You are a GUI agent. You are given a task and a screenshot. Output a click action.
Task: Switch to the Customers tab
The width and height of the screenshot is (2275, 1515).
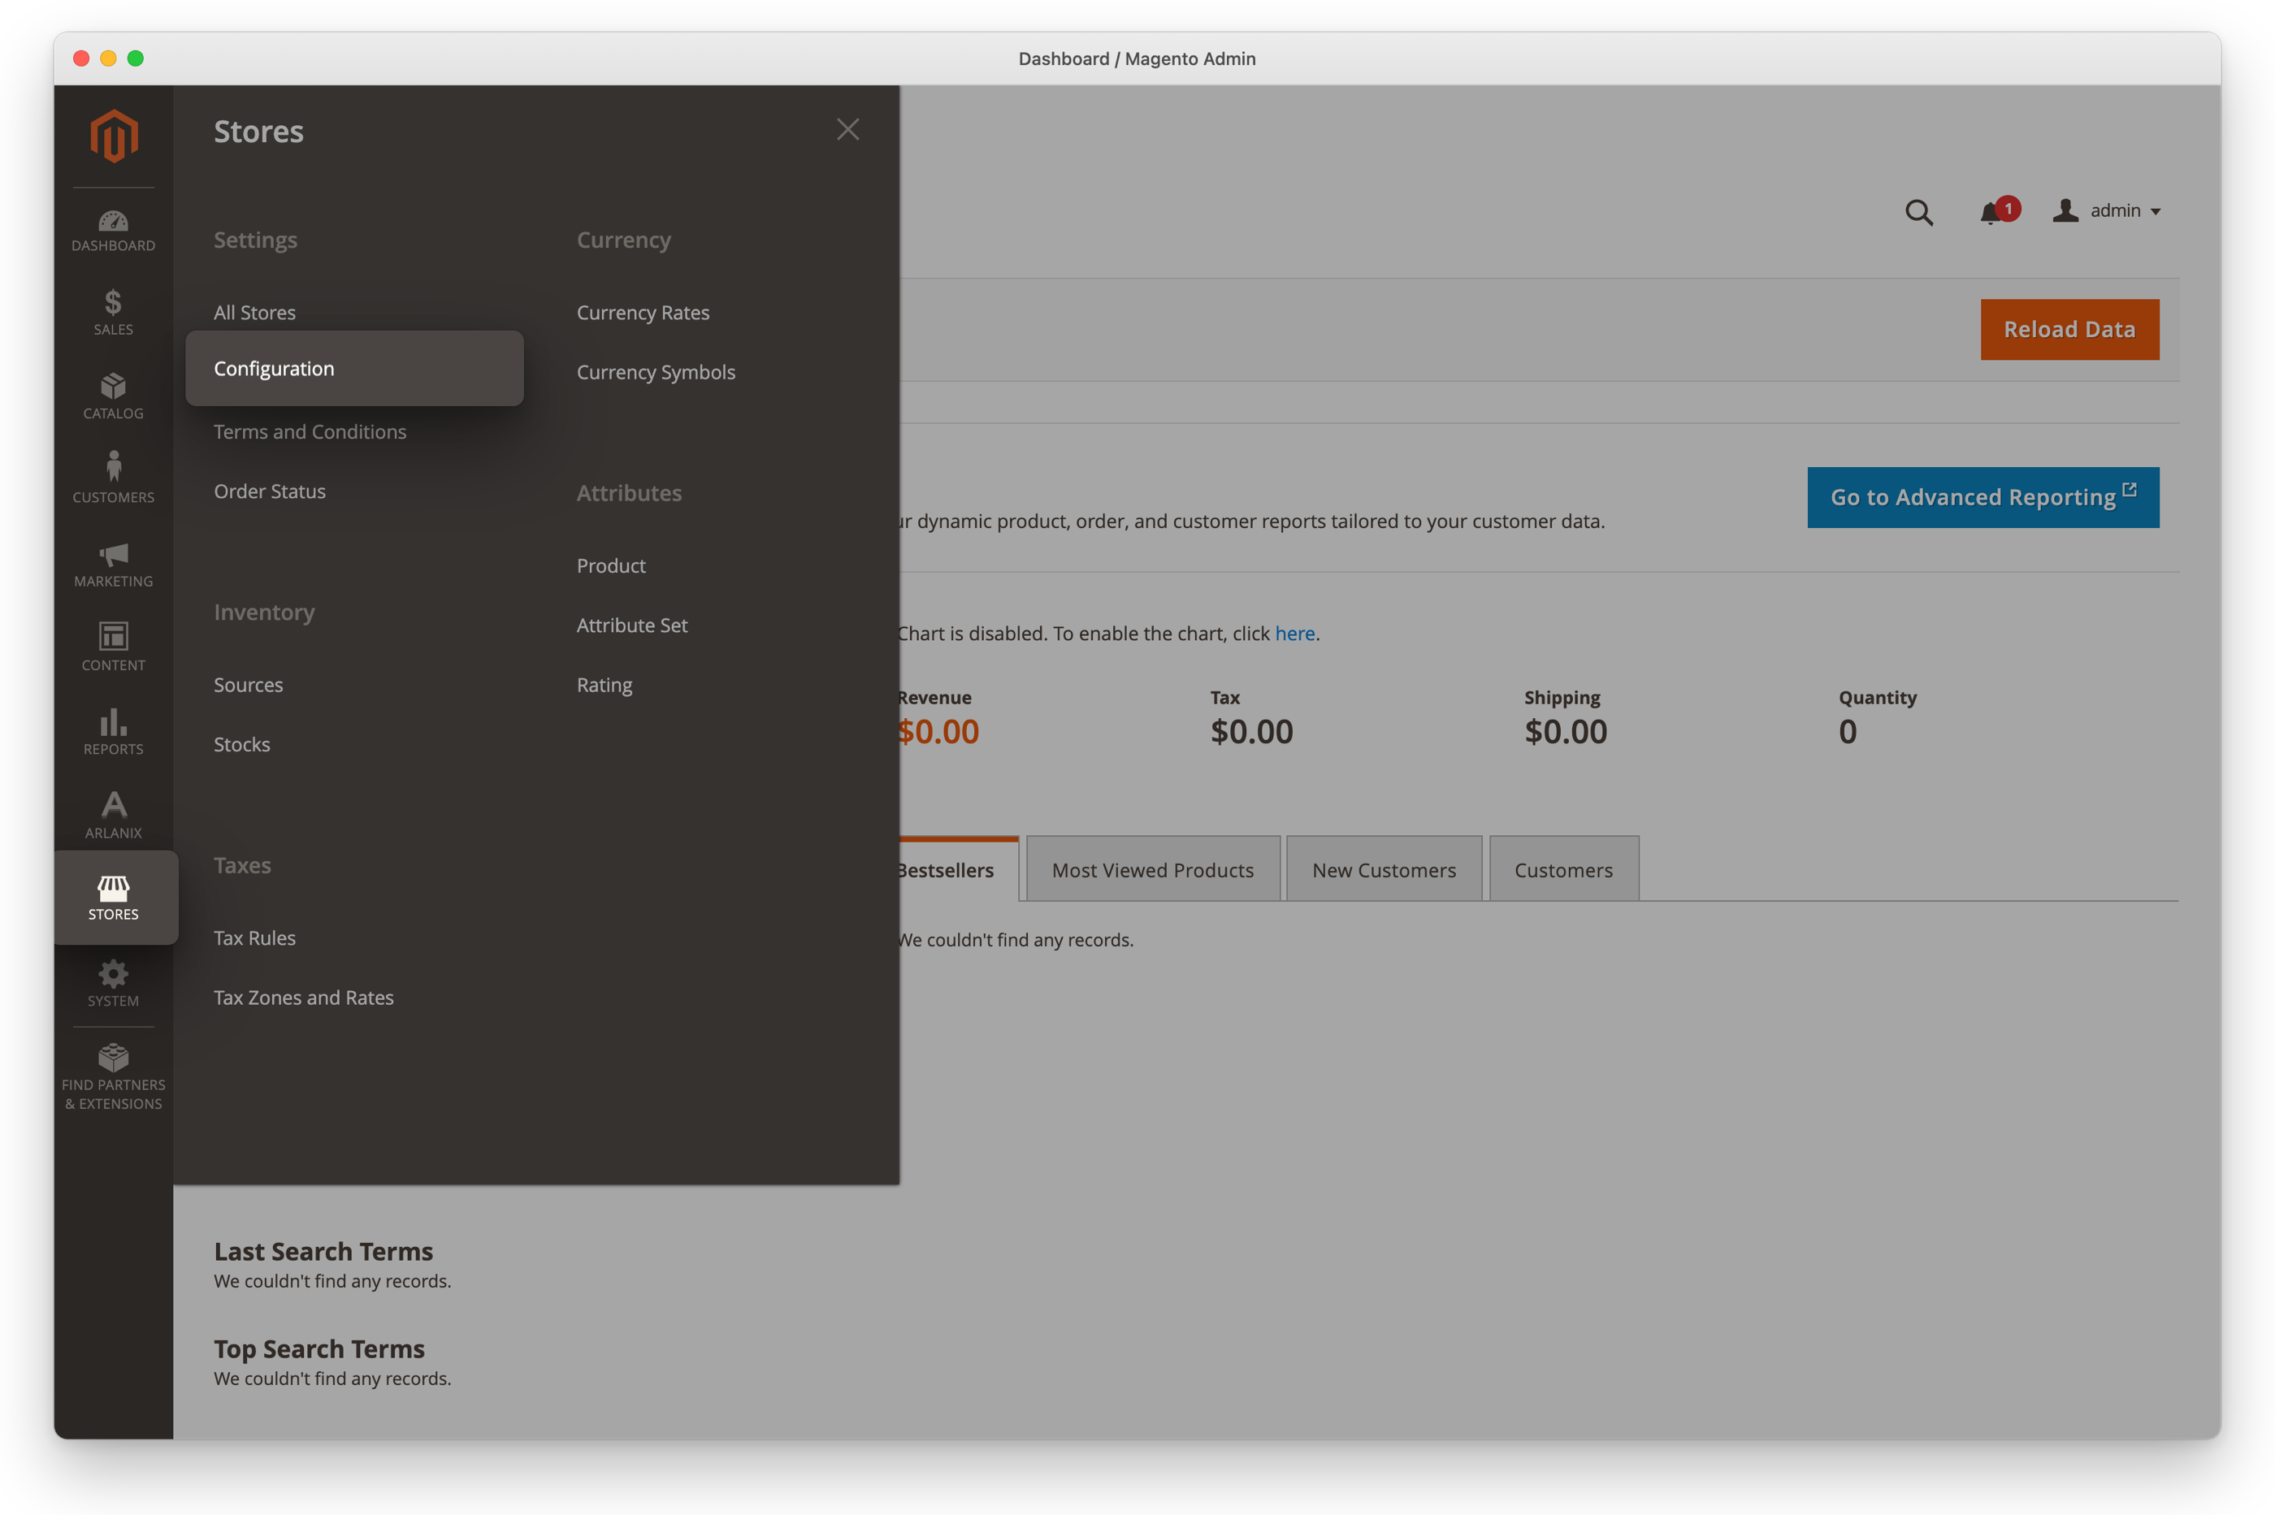pyautogui.click(x=1562, y=868)
